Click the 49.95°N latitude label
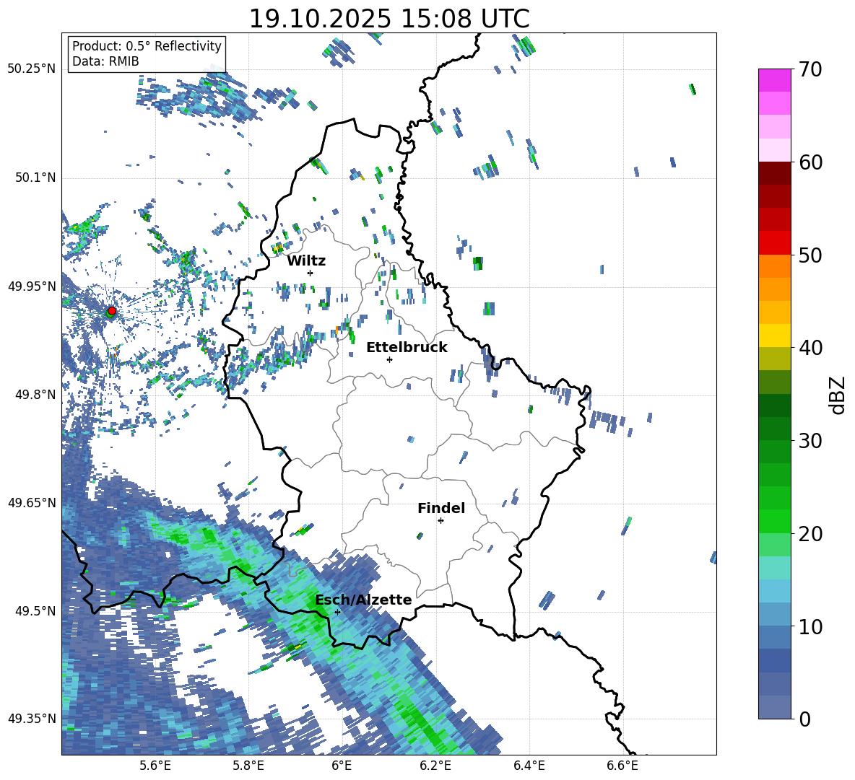 point(32,286)
